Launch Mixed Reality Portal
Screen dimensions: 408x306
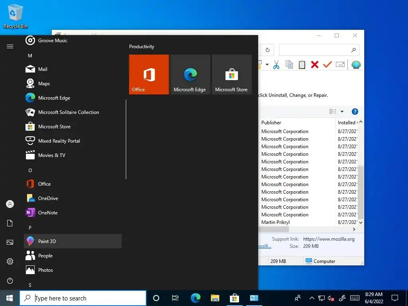[73, 141]
